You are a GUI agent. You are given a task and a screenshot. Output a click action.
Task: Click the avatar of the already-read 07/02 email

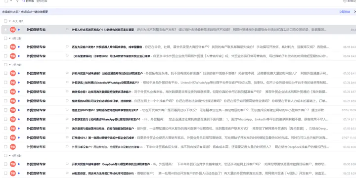(13, 147)
